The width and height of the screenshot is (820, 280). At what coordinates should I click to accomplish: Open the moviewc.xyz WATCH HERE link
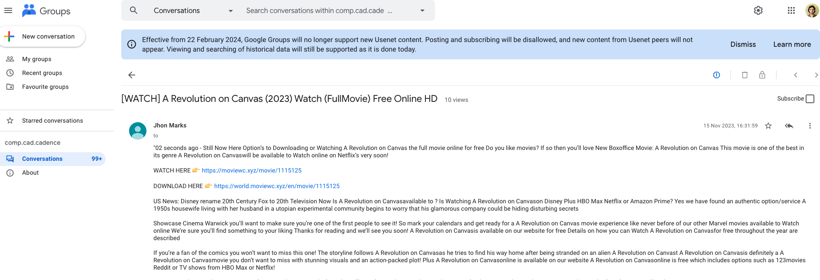[252, 170]
